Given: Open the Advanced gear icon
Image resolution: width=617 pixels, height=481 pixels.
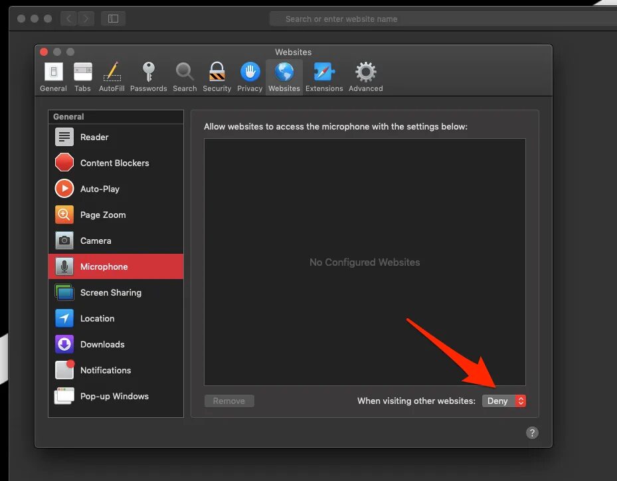Looking at the screenshot, I should tap(365, 72).
